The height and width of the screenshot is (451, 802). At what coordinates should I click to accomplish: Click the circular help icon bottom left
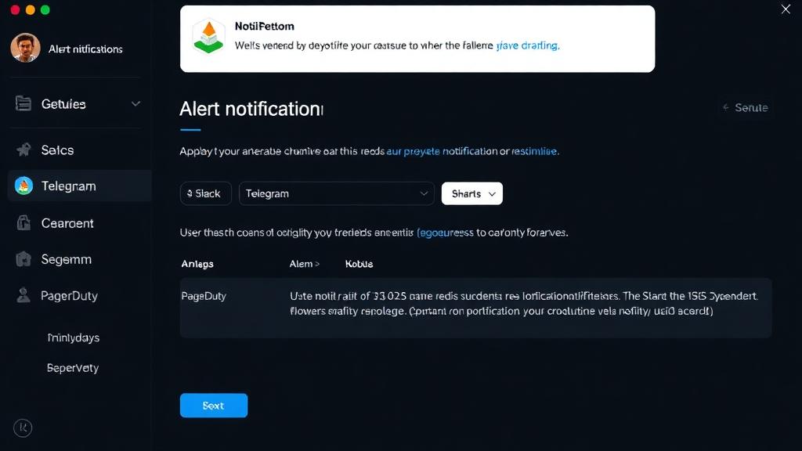(22, 428)
